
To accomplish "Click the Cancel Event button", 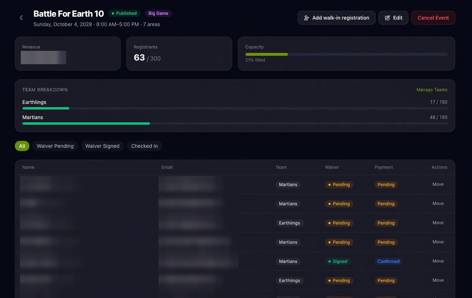I will 433,18.
